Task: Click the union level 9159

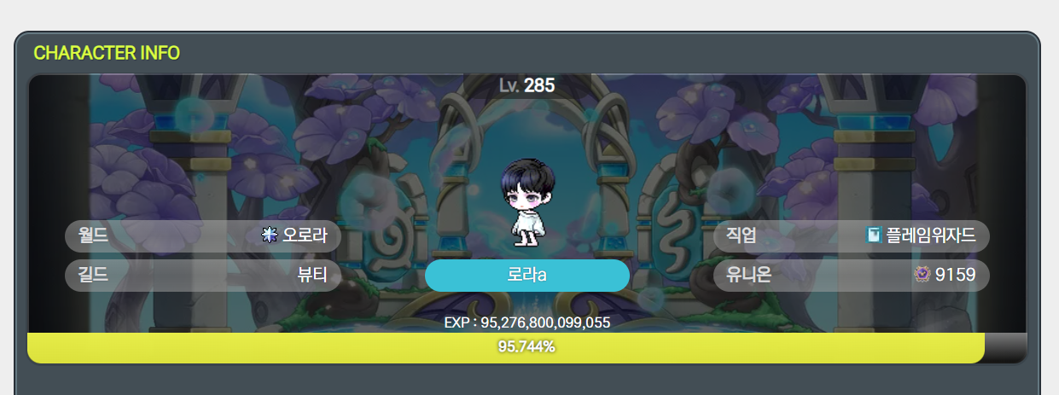Action: tap(956, 275)
